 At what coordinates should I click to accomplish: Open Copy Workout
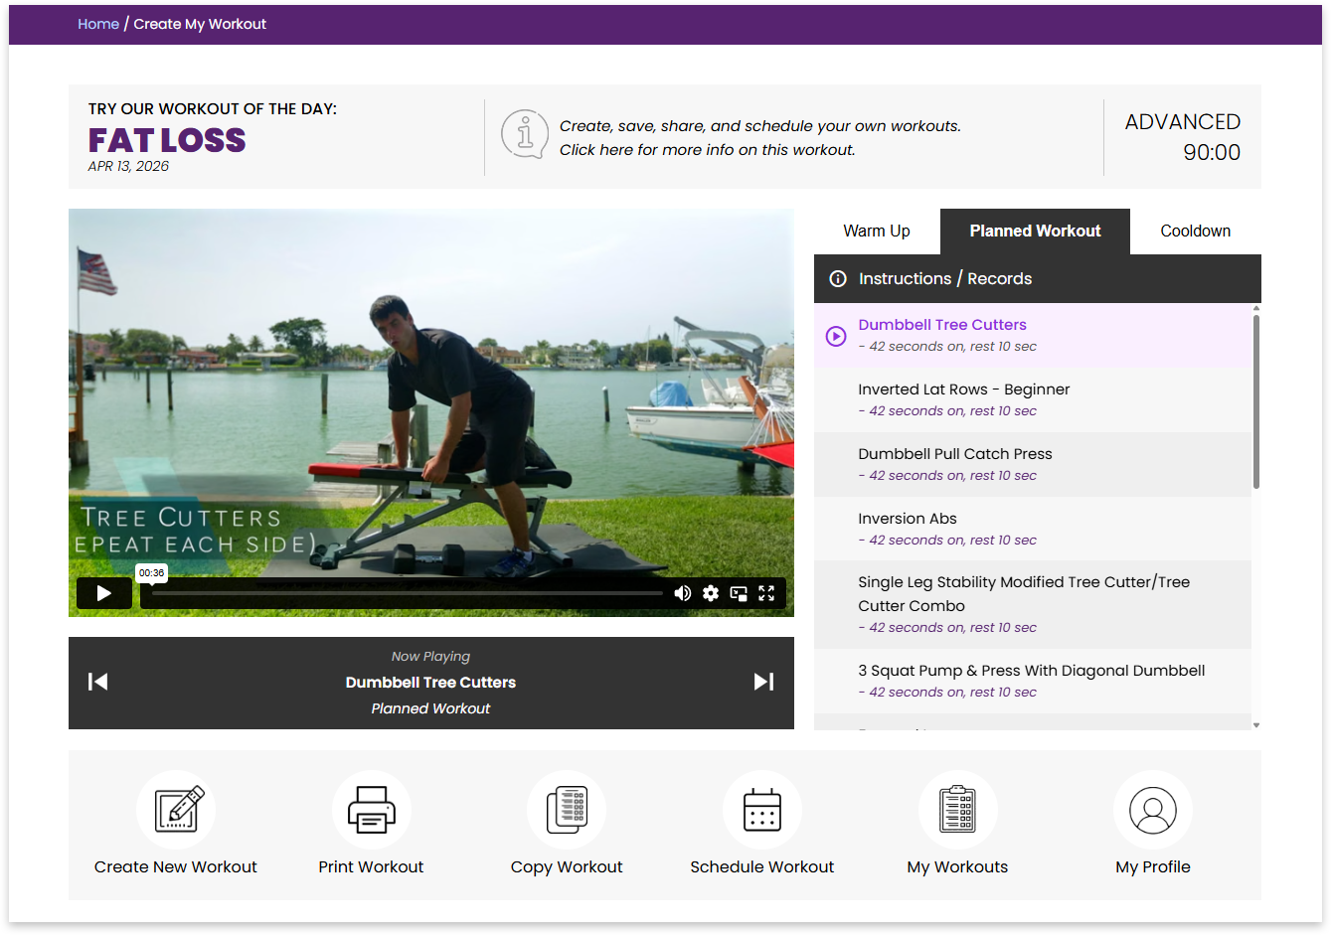click(x=567, y=811)
